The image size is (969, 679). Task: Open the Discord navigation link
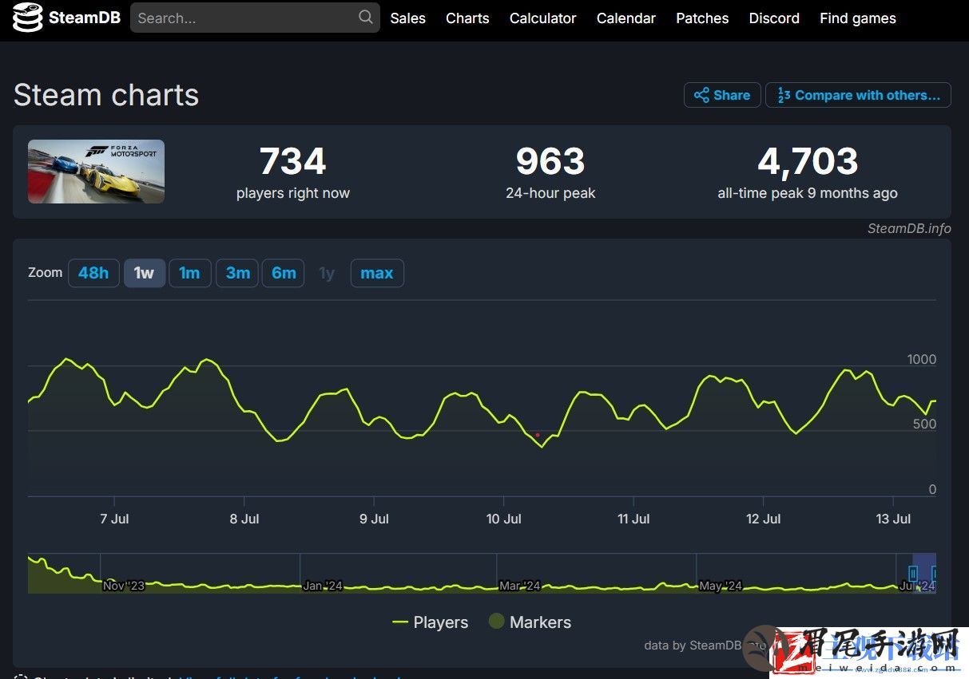click(774, 18)
